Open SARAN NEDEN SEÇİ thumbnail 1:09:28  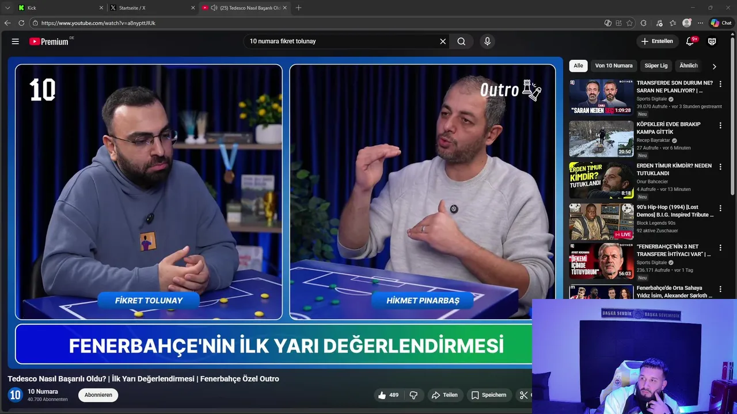(x=601, y=97)
